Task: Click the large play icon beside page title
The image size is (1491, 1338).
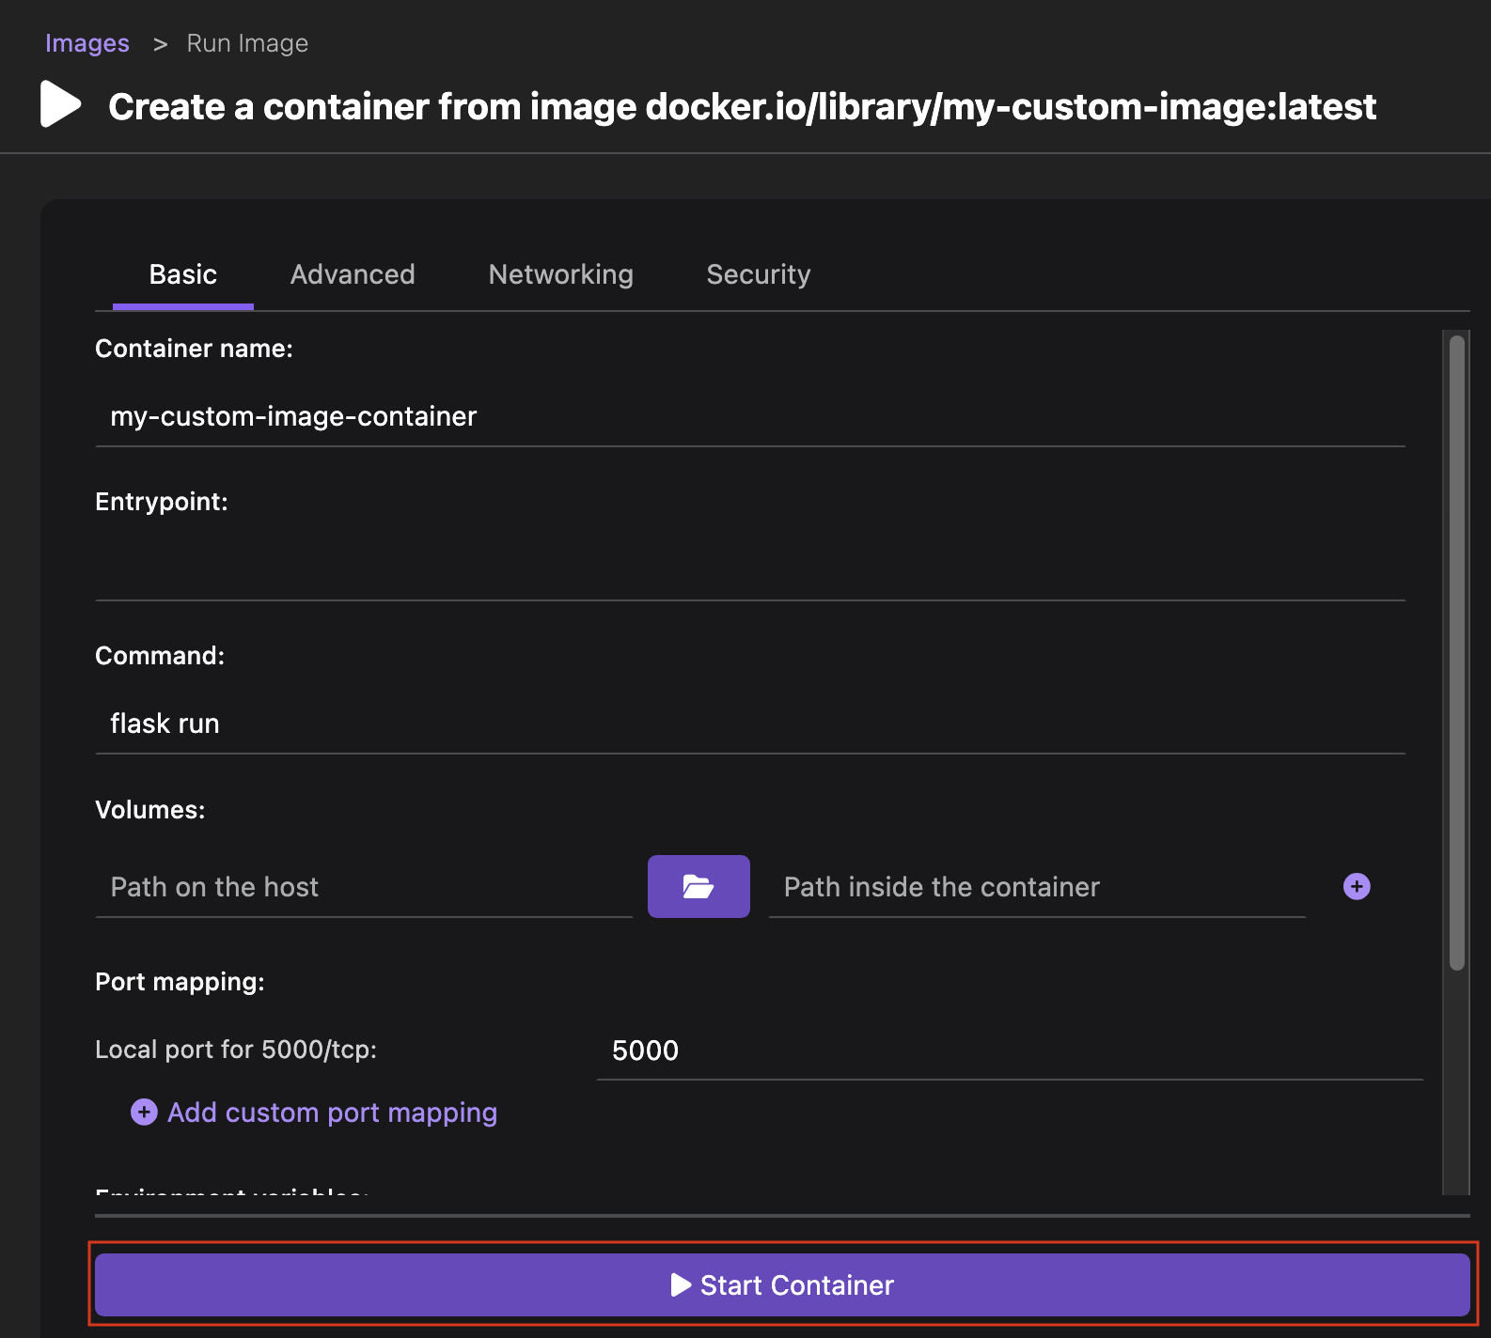Action: tap(60, 104)
